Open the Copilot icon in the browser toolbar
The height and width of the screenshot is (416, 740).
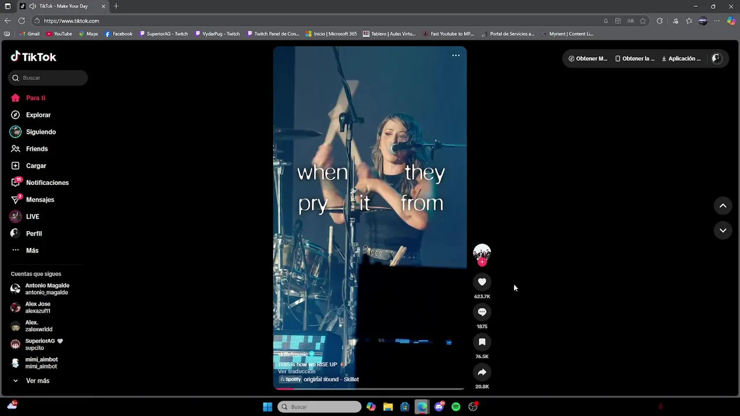coord(731,21)
